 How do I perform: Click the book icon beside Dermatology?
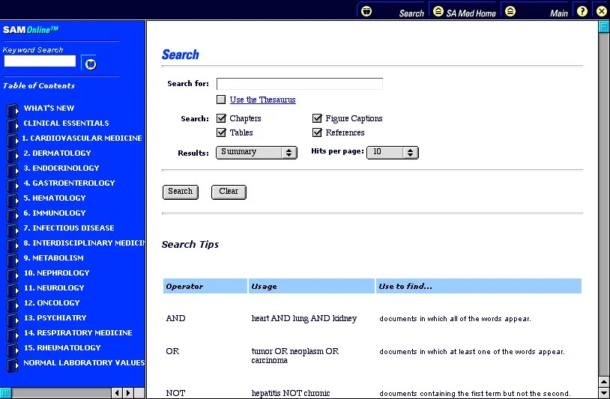(13, 155)
